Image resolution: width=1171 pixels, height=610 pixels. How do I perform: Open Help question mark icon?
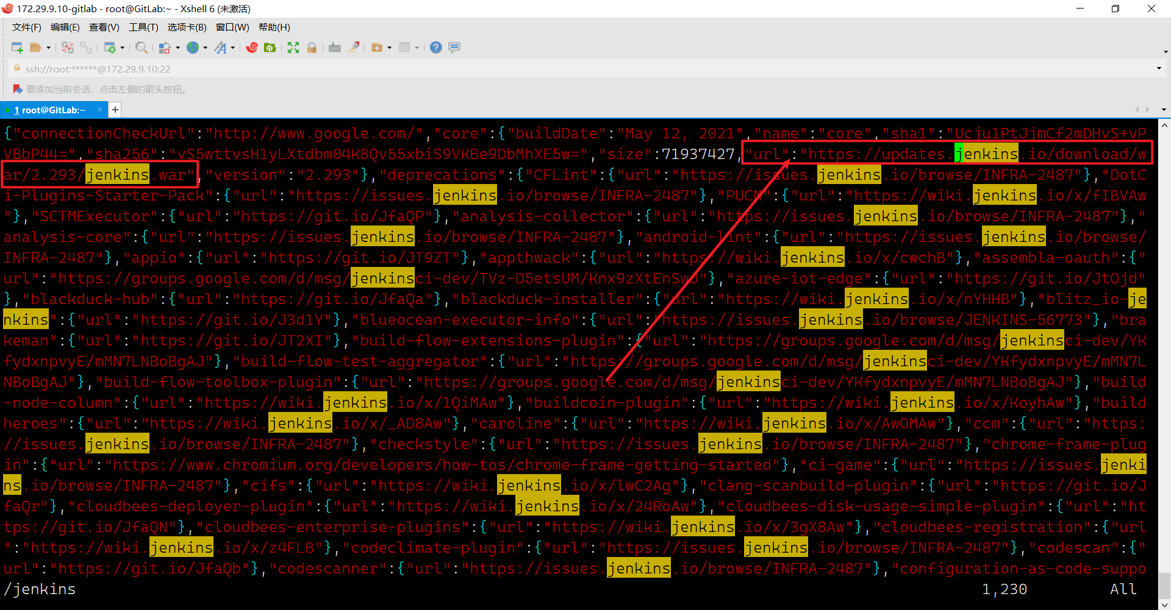tap(436, 48)
